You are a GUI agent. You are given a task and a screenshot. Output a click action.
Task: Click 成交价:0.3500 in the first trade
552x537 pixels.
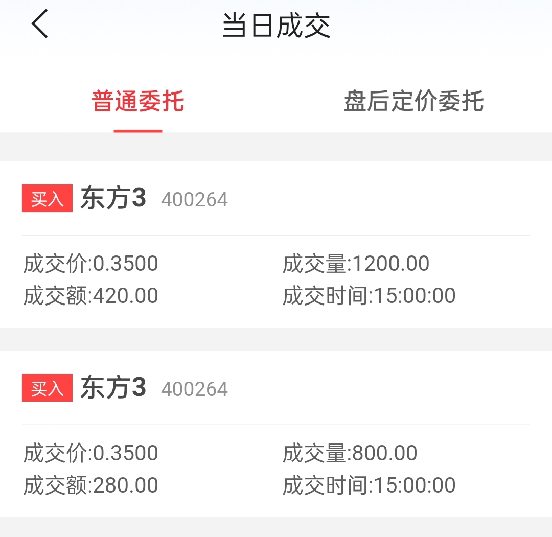click(x=91, y=263)
